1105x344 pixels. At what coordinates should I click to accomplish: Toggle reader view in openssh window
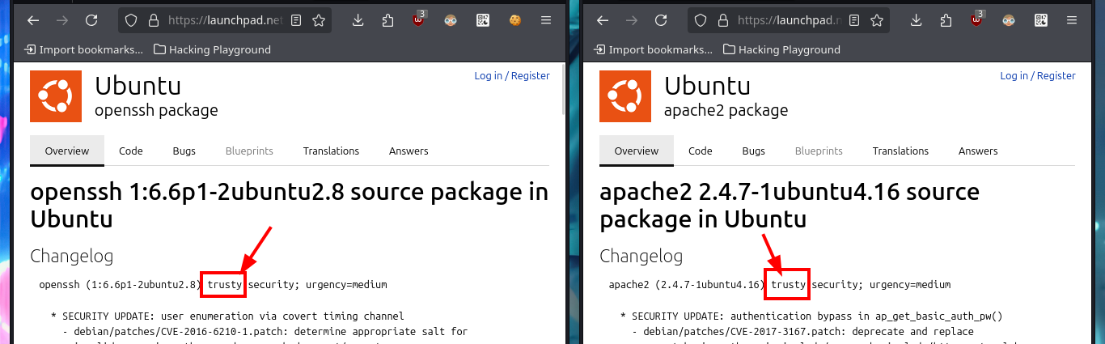point(297,20)
